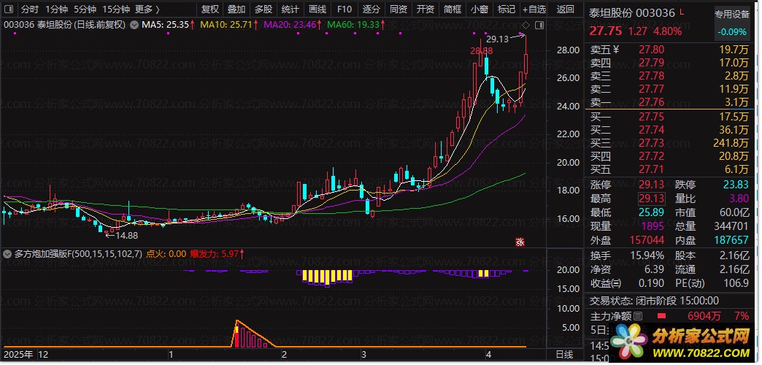The height and width of the screenshot is (365, 762).
Task: Click the 跌停 value 23.83
Action: [736, 185]
